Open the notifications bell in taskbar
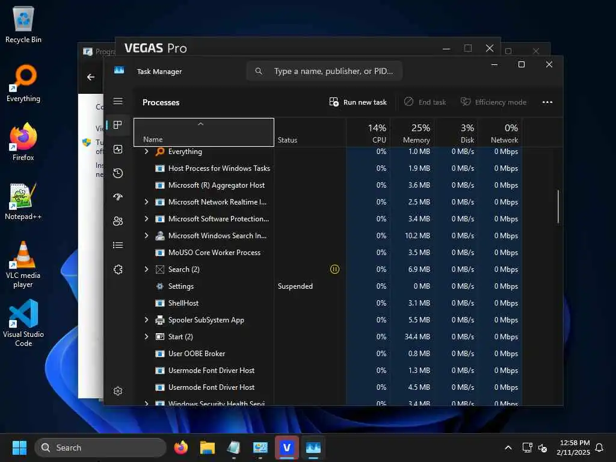The image size is (616, 462). point(599,448)
